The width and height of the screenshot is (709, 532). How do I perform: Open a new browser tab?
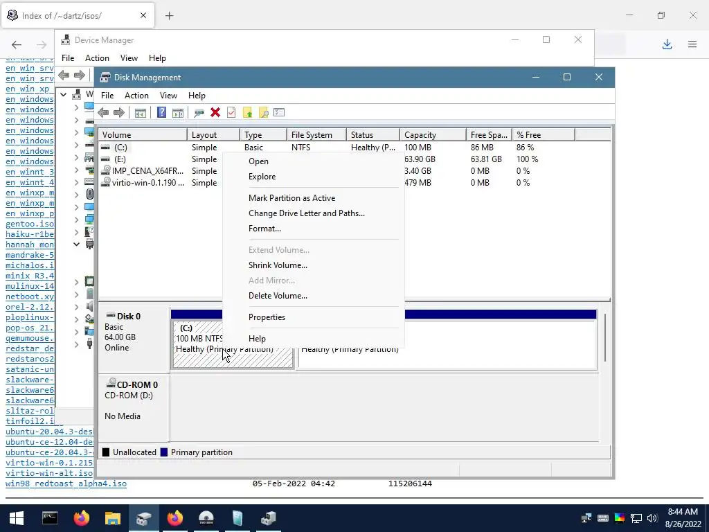(169, 16)
